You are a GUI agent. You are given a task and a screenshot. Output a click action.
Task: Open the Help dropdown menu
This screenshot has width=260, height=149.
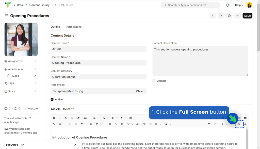(x=239, y=5)
